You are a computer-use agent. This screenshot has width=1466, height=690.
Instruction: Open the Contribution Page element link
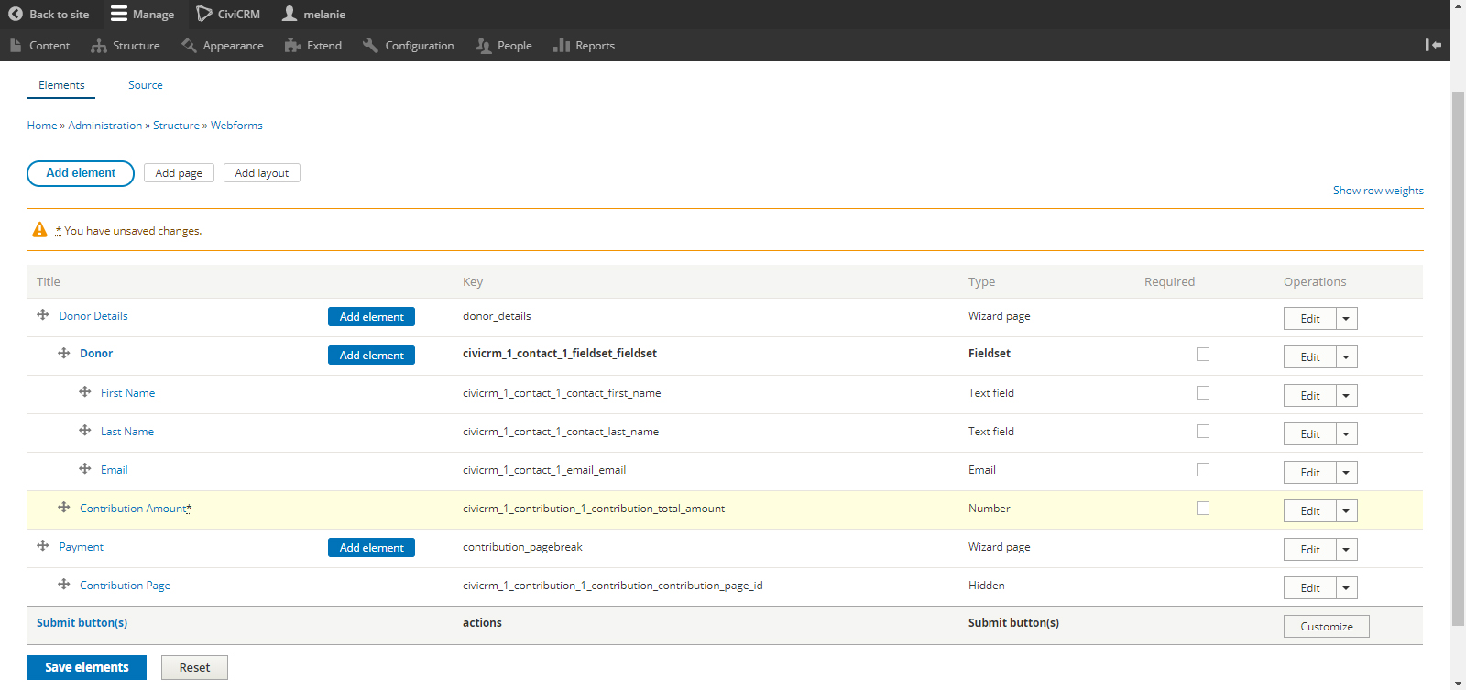pyautogui.click(x=125, y=586)
